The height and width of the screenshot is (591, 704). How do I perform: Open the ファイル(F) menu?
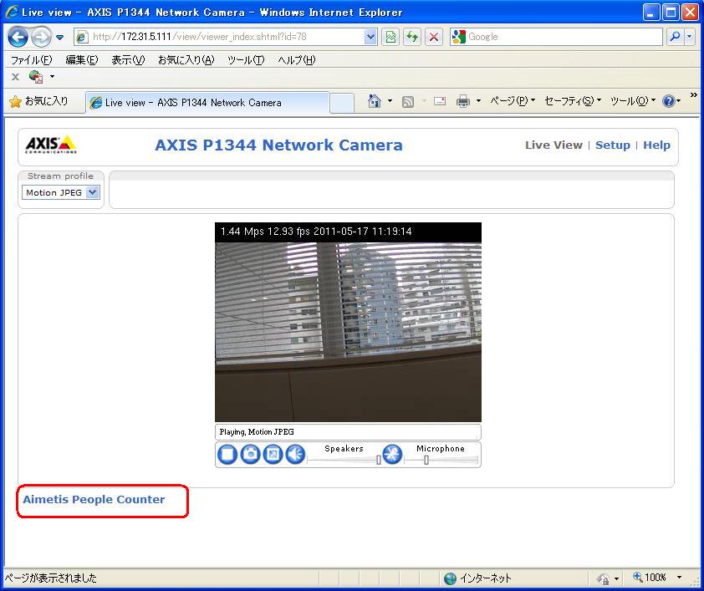(32, 59)
